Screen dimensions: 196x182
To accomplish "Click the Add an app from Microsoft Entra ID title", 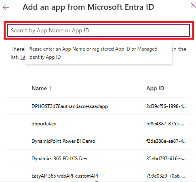I will [x=89, y=7].
